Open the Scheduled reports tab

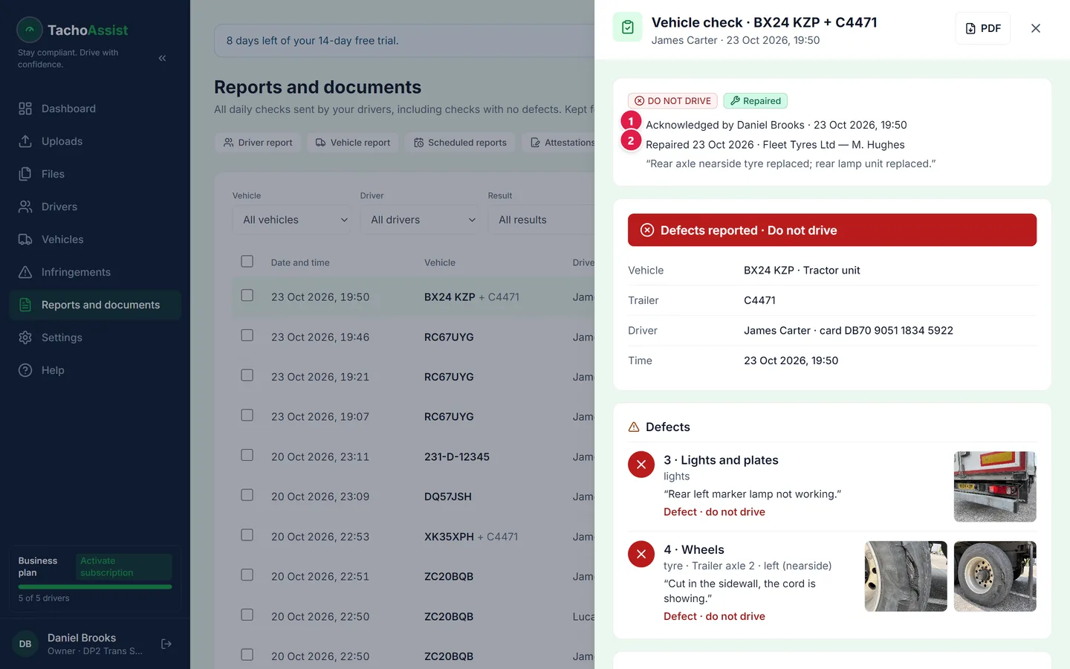coord(460,143)
